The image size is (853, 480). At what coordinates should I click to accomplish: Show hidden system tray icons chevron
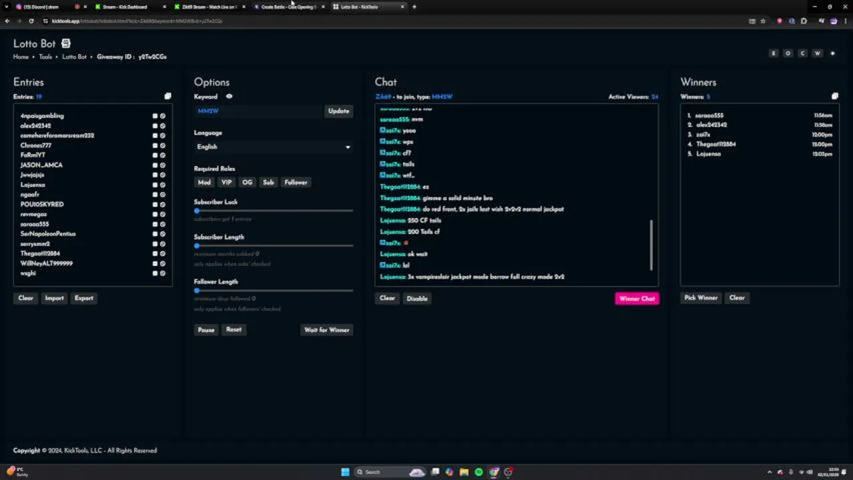click(x=770, y=472)
